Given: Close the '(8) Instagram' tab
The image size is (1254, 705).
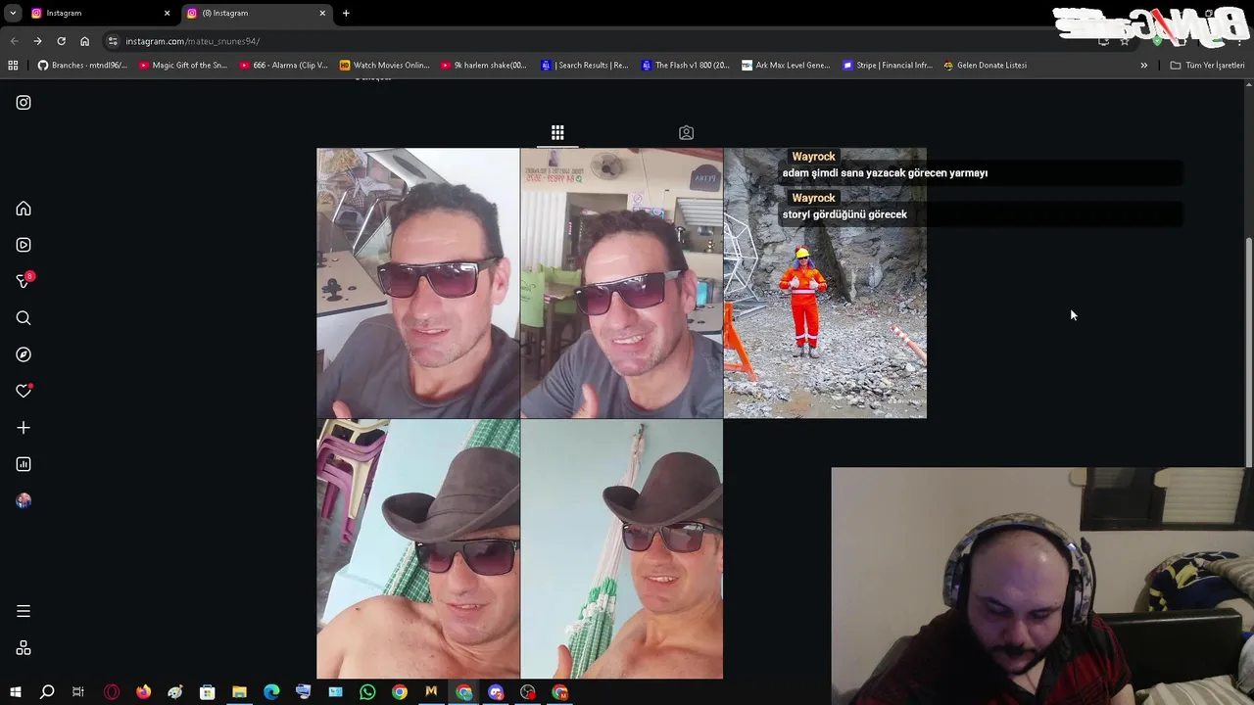Looking at the screenshot, I should [x=322, y=13].
